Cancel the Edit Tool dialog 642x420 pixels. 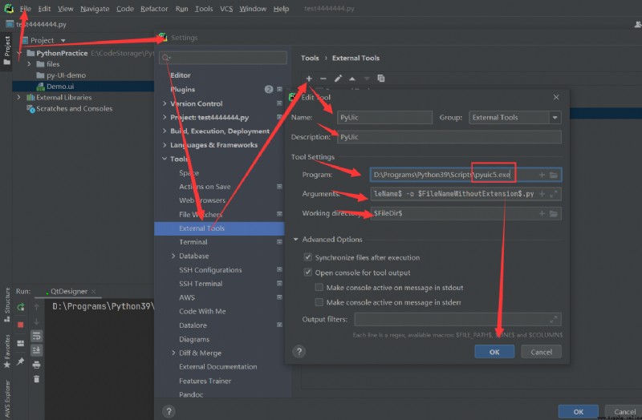pyautogui.click(x=541, y=352)
